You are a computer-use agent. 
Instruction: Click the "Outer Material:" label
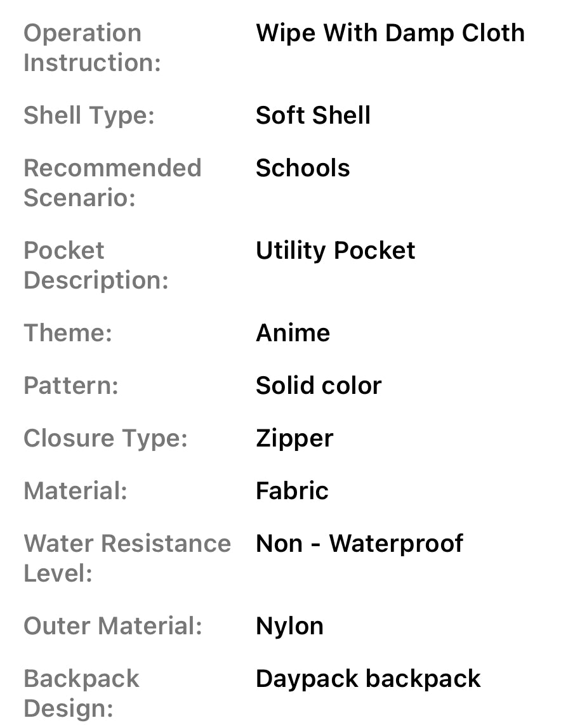coord(112,626)
